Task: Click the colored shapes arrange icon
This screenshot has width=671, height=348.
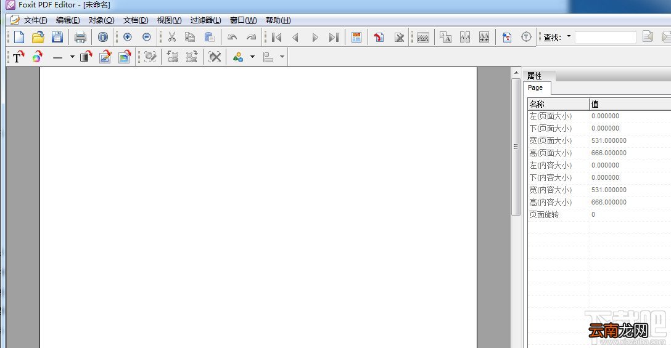Action: pos(238,57)
